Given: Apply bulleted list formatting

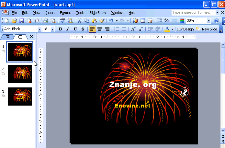Looking at the screenshot, I should [x=124, y=29].
